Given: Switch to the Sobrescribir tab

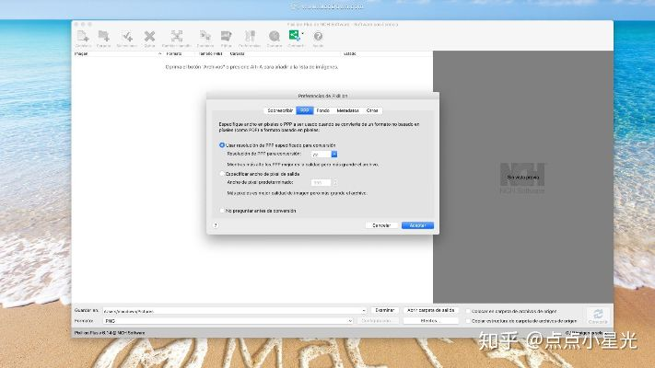Looking at the screenshot, I should click(279, 110).
